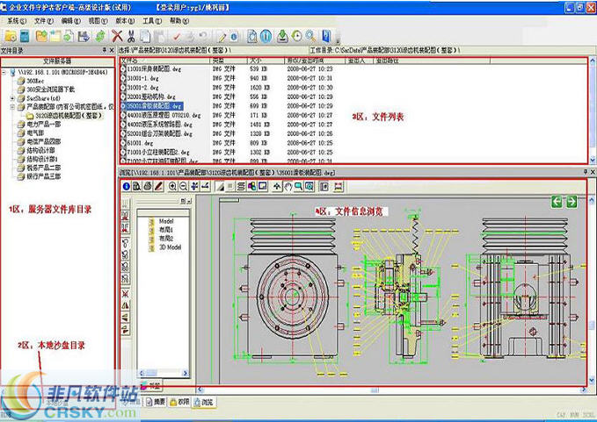Select the 3D Model layout item
Image resolution: width=597 pixels, height=422 pixels.
click(x=170, y=247)
